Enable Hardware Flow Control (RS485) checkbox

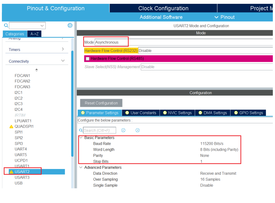pos(88,59)
